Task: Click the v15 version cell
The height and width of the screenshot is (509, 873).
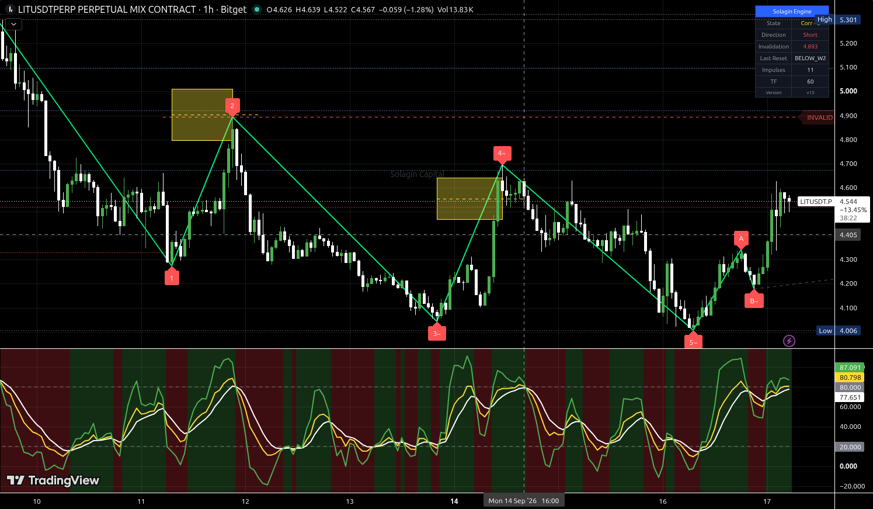Action: [x=810, y=92]
